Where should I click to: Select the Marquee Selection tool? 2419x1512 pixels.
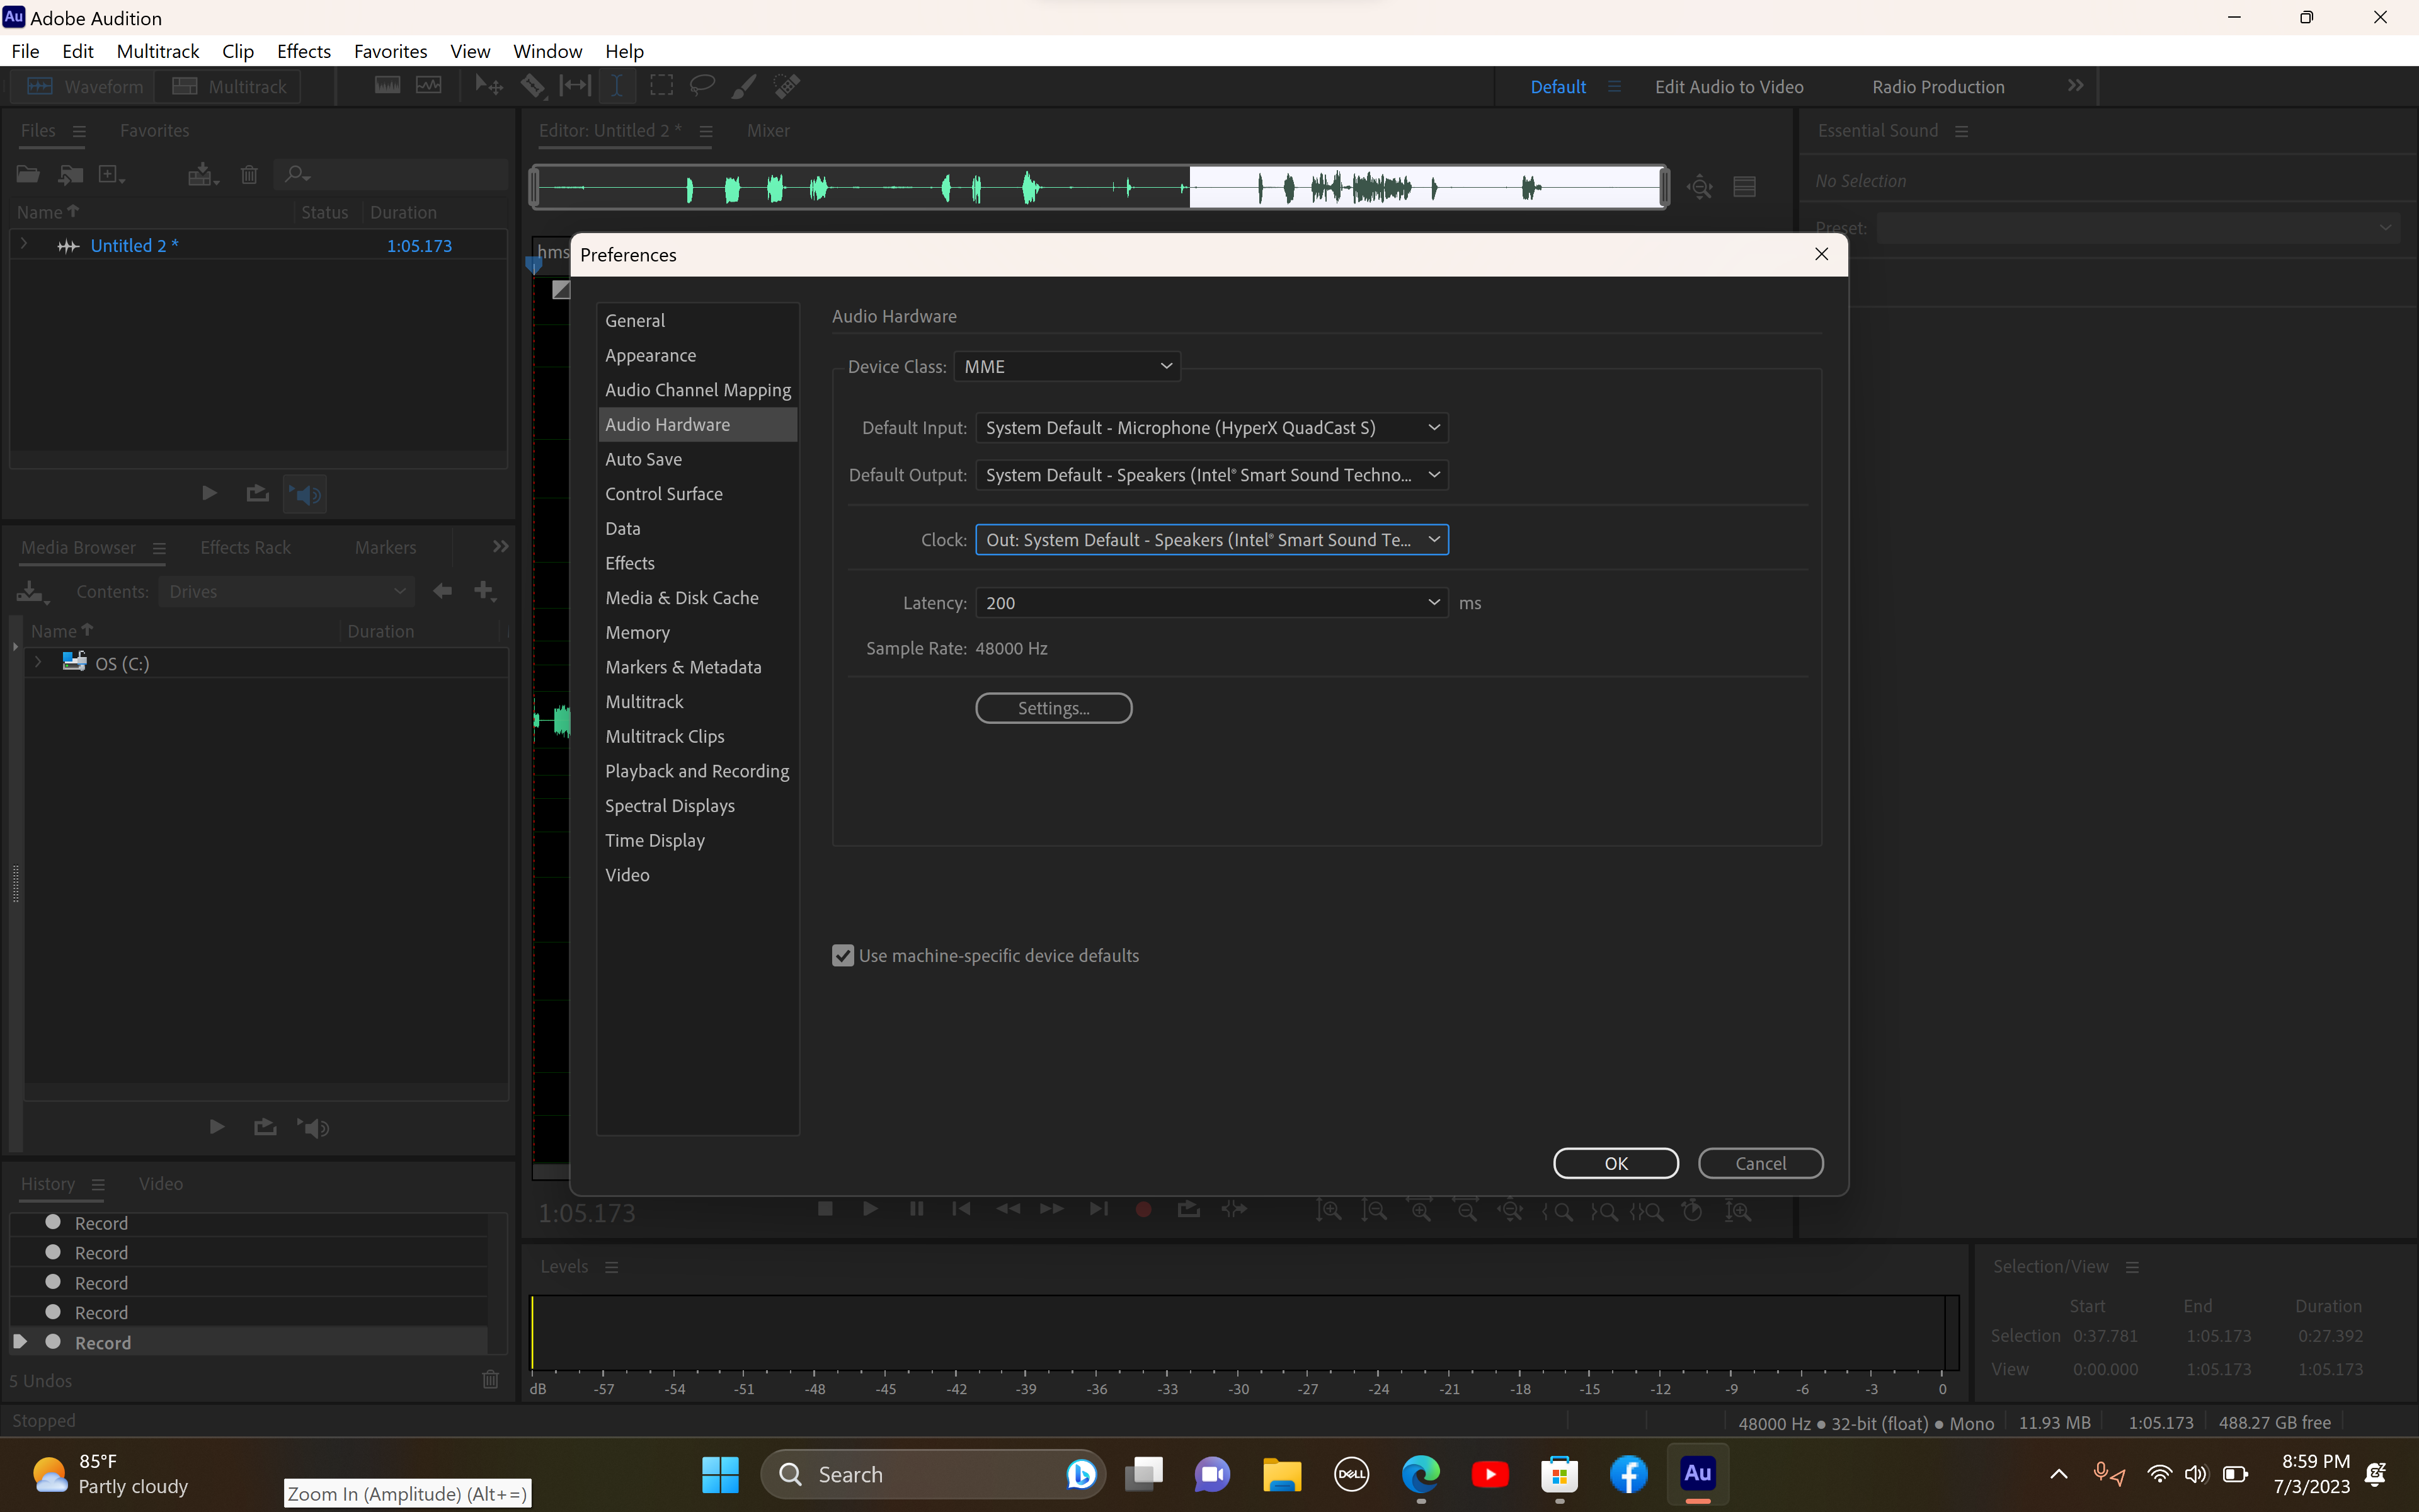(661, 85)
